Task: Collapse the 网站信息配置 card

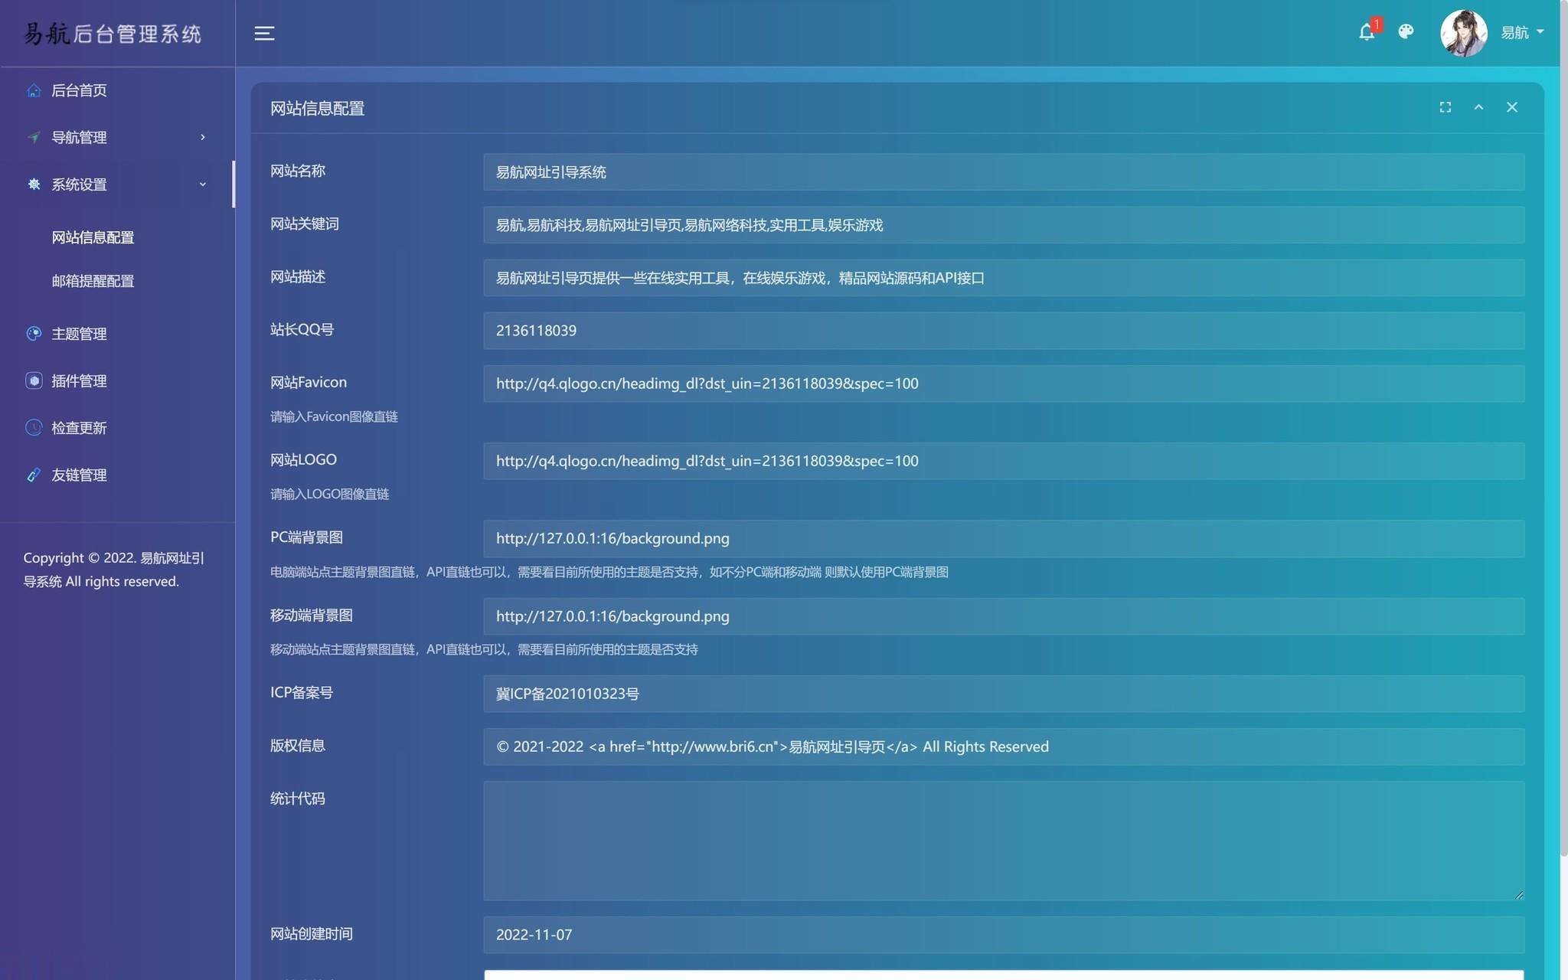Action: click(1478, 107)
